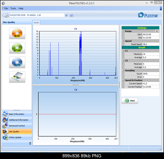This screenshot has height=159, width=164.
Task: Open the drive selection dropdown arrow
Action: tap(66, 15)
